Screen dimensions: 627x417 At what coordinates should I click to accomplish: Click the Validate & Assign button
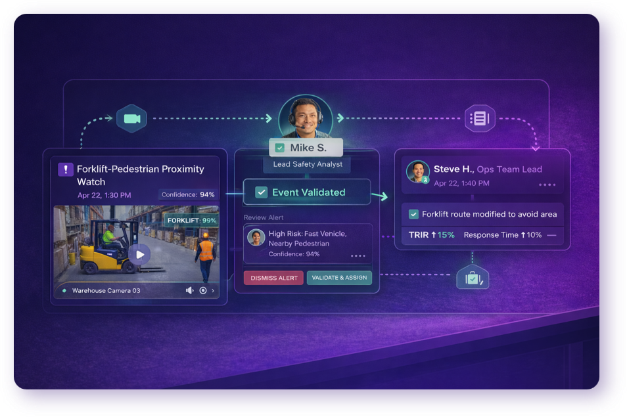tap(339, 278)
